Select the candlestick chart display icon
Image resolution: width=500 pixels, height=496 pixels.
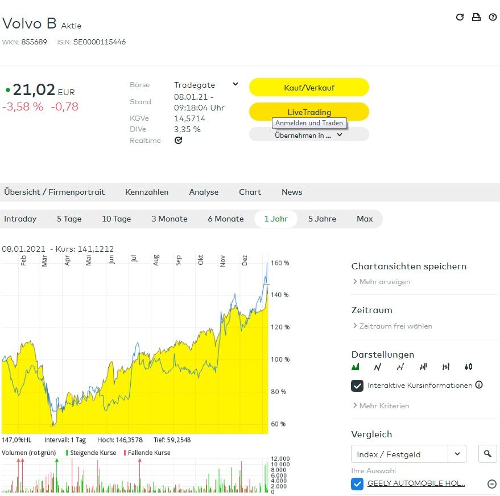[x=468, y=367]
